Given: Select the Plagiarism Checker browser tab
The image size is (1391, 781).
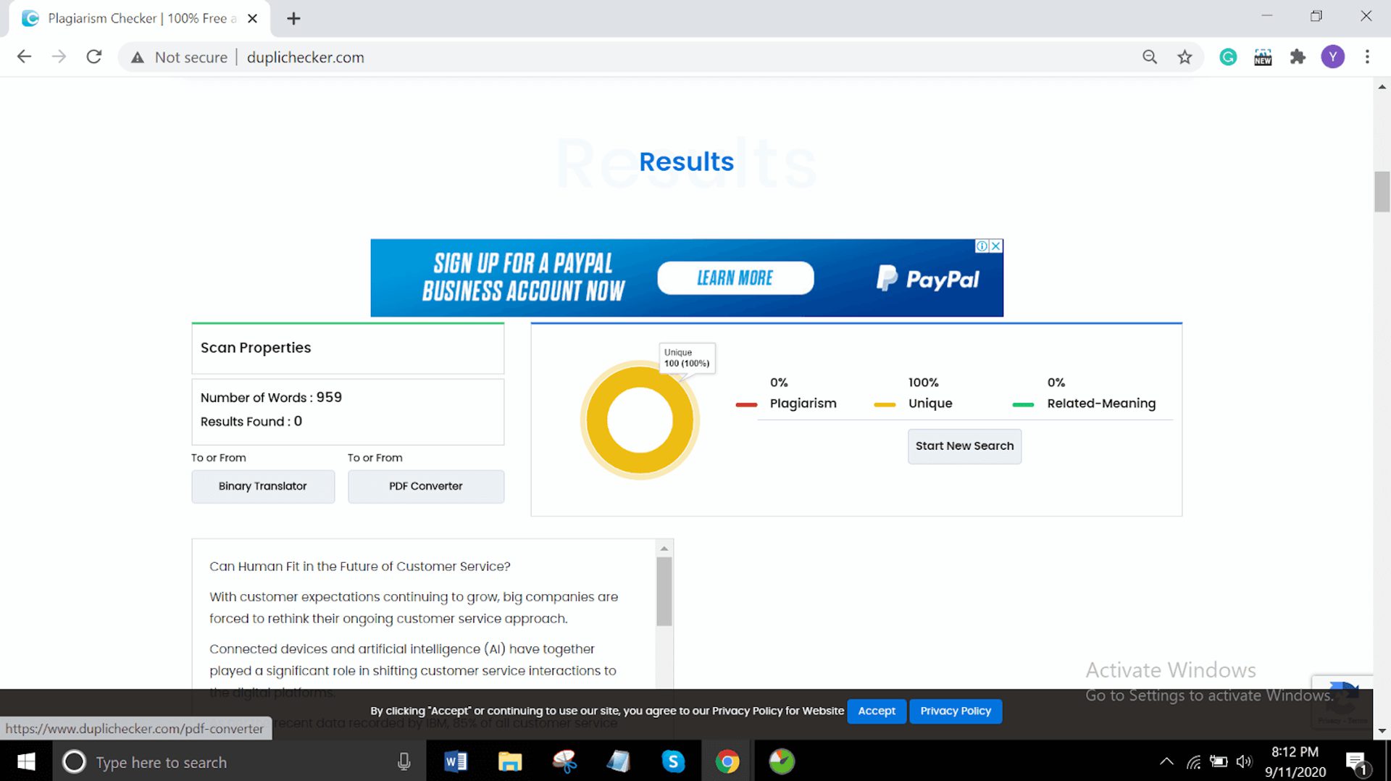Looking at the screenshot, I should coord(138,19).
